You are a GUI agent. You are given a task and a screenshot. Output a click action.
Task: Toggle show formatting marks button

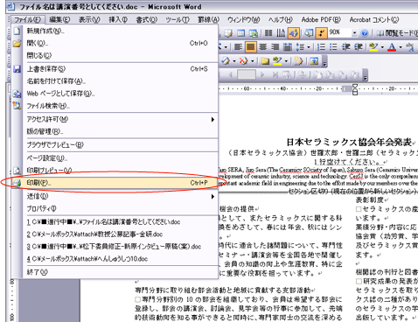(x=321, y=33)
